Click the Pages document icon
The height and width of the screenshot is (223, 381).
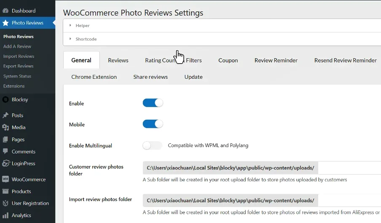pos(5,140)
